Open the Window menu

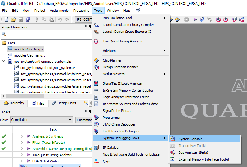pos(113,11)
